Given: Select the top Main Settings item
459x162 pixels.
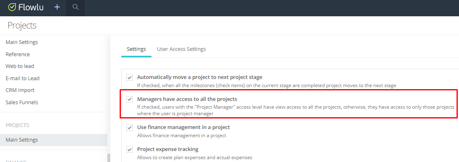Looking at the screenshot, I should click(22, 42).
